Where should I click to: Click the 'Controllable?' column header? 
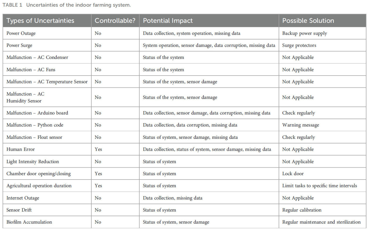point(115,21)
